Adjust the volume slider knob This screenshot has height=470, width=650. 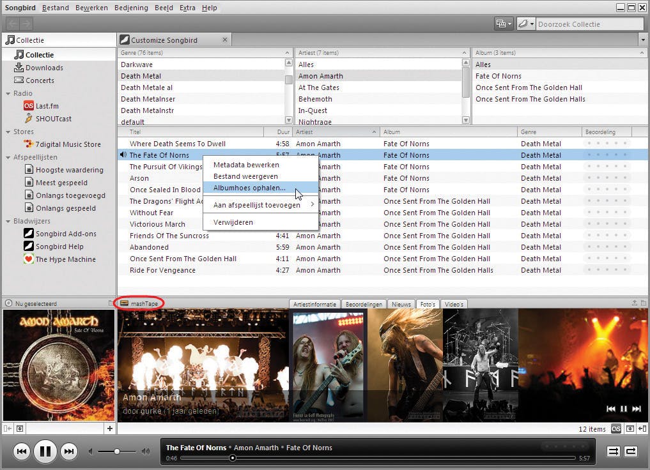click(x=117, y=451)
